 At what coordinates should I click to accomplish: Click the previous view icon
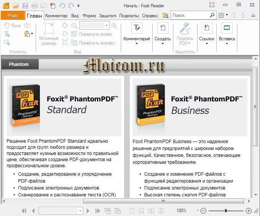[108, 211]
